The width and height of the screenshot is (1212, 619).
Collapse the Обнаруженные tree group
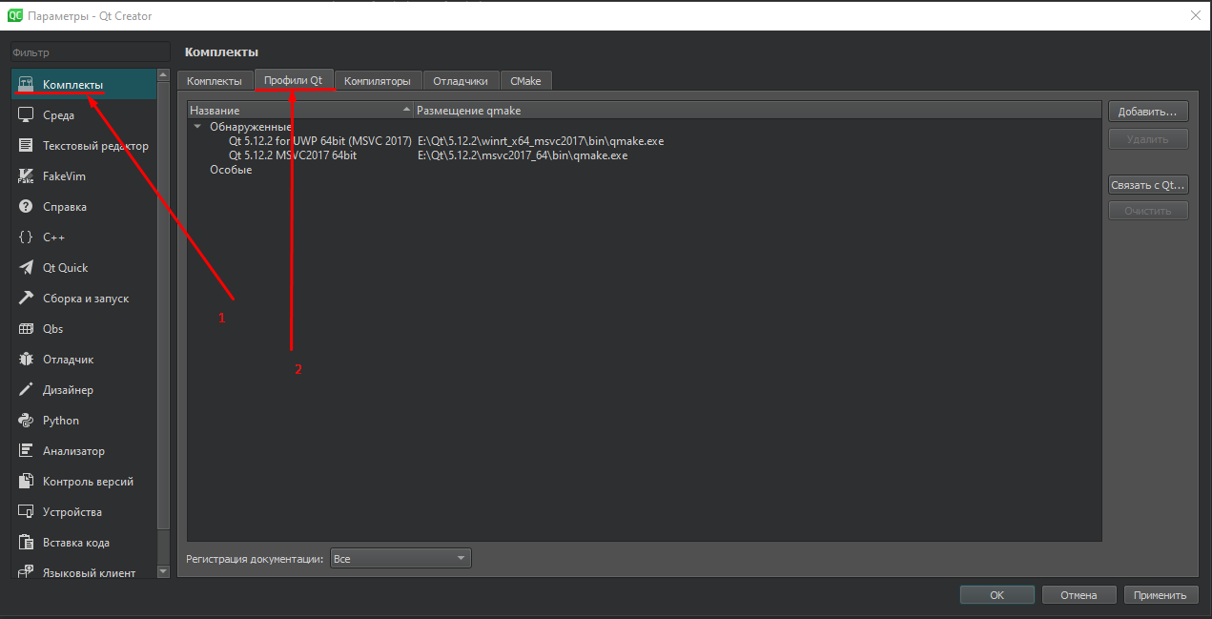tap(197, 126)
